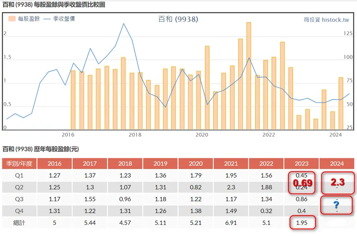The height and width of the screenshot is (236, 357).
Task: Click the 2021 column header
Action: [231, 163]
